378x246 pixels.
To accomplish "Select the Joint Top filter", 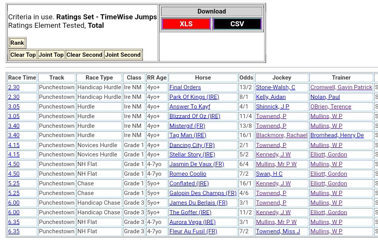I will click(51, 55).
